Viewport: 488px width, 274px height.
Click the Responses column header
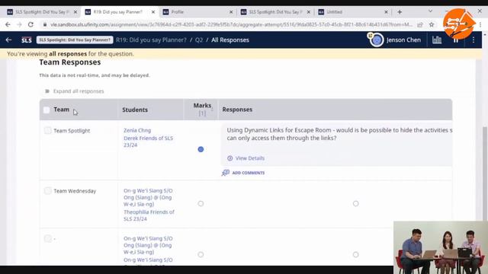[x=237, y=110]
